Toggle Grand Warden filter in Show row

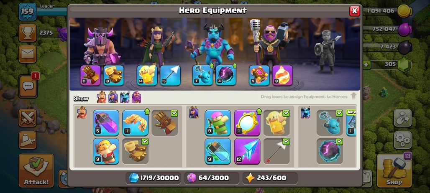136,97
